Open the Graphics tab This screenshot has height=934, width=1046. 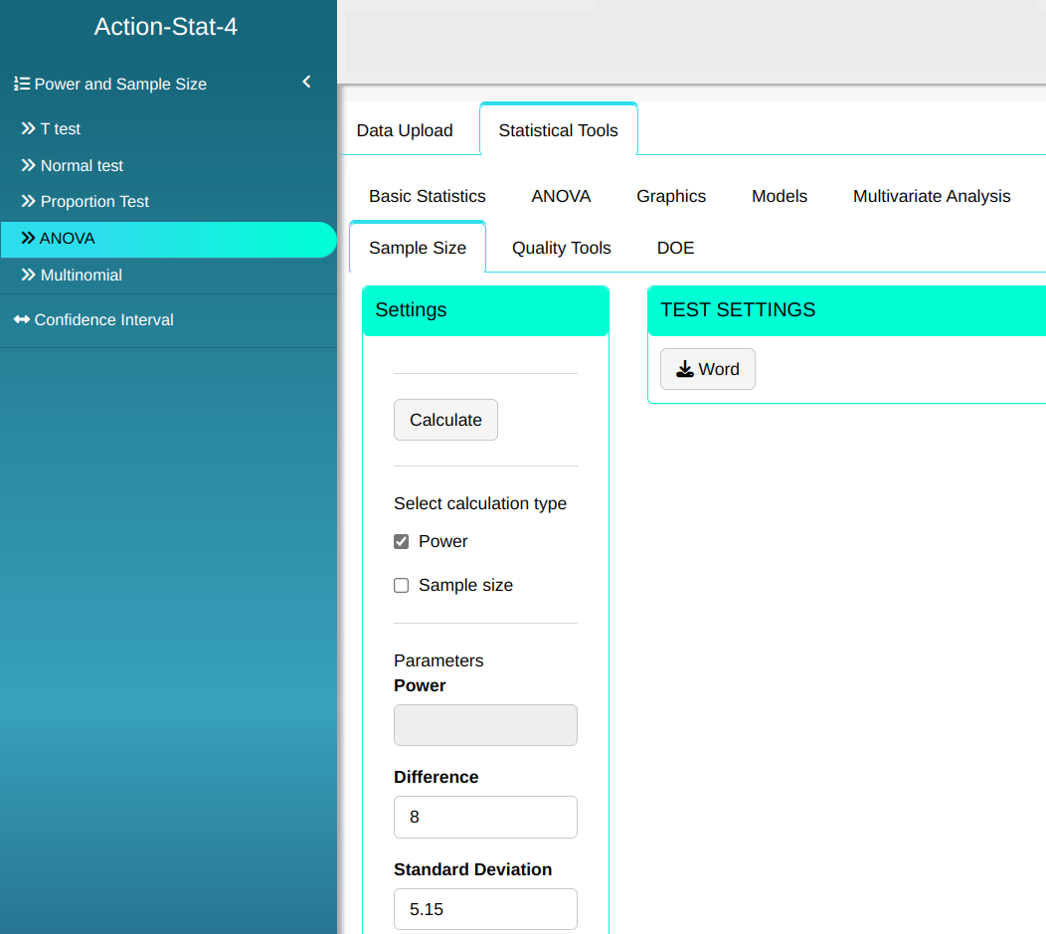[671, 196]
